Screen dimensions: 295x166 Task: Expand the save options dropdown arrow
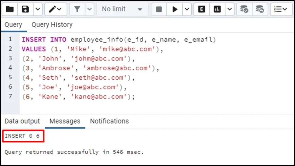(37, 9)
